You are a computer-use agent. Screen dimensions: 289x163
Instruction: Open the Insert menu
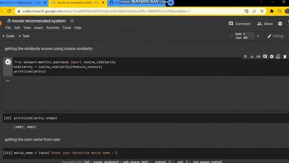(38, 28)
